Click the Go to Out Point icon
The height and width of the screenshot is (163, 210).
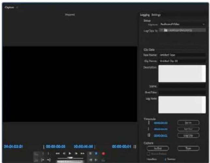click(x=48, y=160)
